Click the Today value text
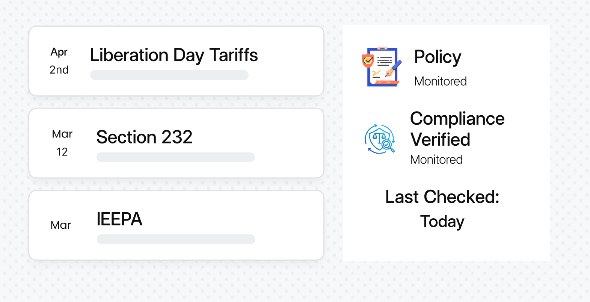The width and height of the screenshot is (590, 302). pos(442,222)
